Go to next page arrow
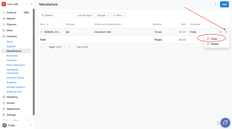Viewport: 232px width, 129px height. point(65,47)
